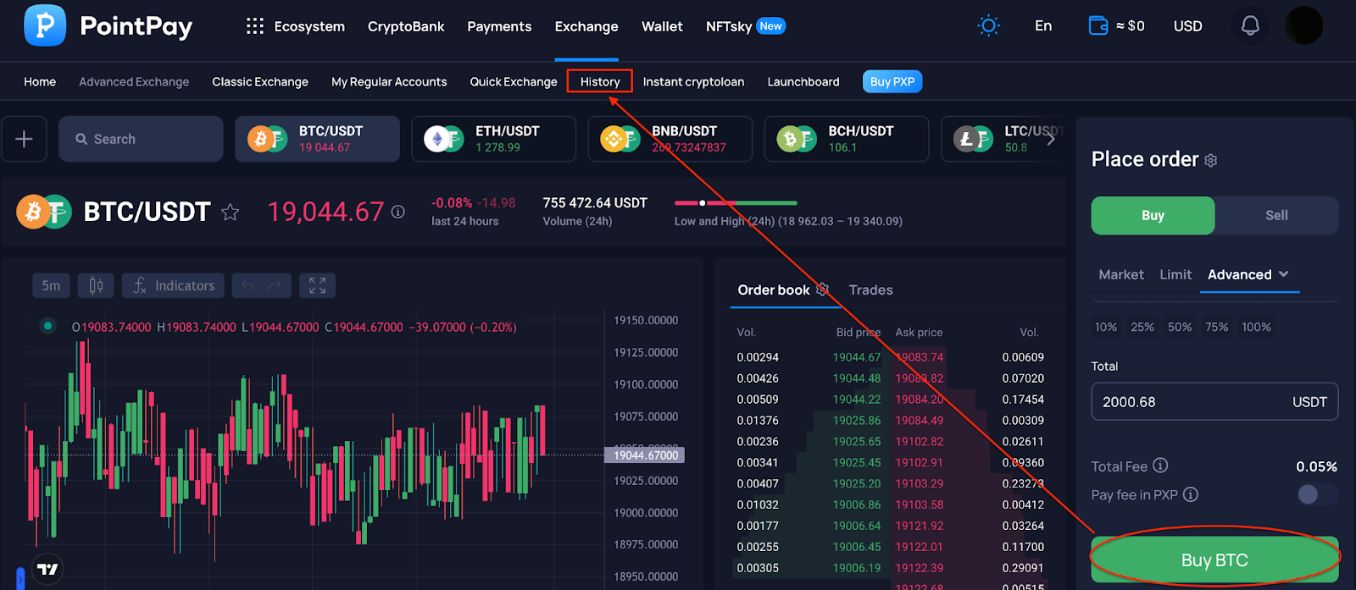Switch to the Trades tab
This screenshot has width=1356, height=590.
870,289
